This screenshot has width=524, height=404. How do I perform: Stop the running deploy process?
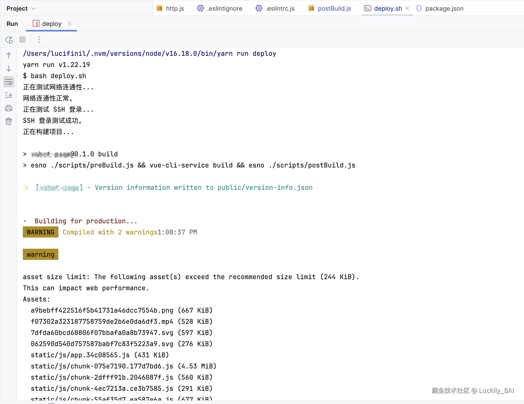pyautogui.click(x=22, y=40)
